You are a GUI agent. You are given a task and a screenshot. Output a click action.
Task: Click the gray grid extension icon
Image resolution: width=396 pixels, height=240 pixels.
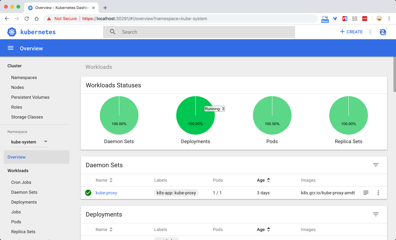coord(355,19)
